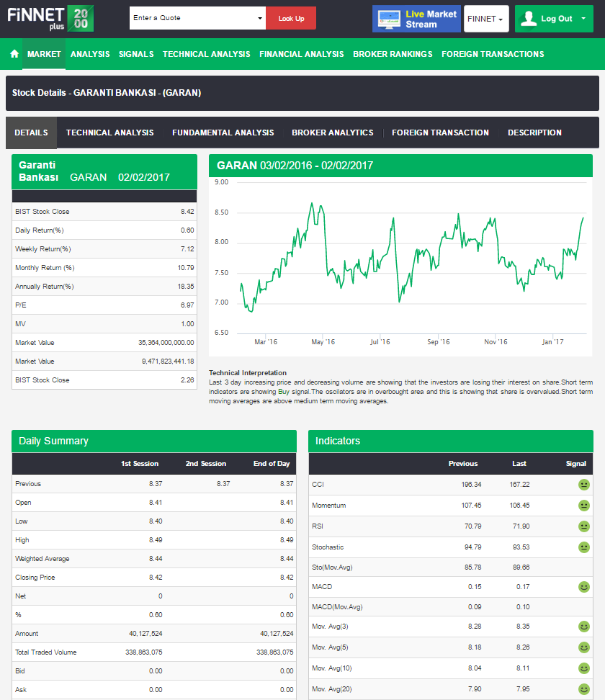
Task: Click the CCI neutral signal face
Action: click(x=583, y=485)
